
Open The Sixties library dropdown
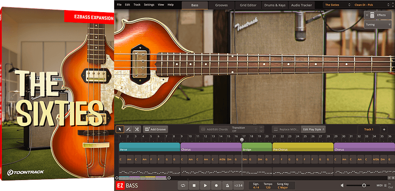[x=337, y=5]
